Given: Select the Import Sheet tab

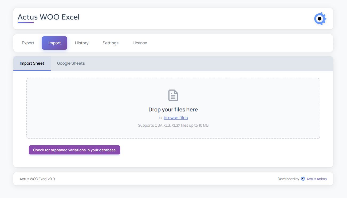Looking at the screenshot, I should (32, 63).
